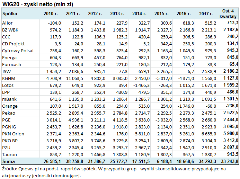Select PKN Orlen's 2014 value -5 811,0
The width and height of the screenshot is (240, 179).
[x=140, y=134]
